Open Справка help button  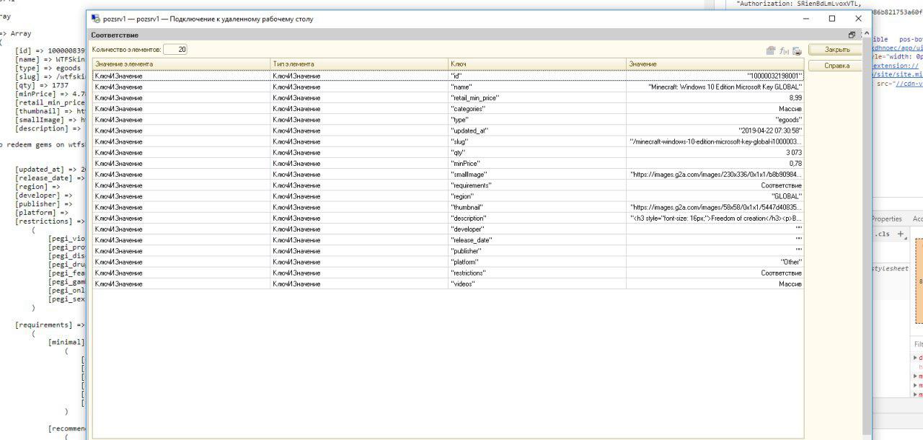point(836,66)
